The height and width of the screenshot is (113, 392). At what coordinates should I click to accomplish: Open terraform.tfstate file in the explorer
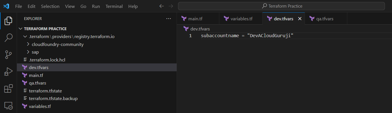tap(45, 91)
